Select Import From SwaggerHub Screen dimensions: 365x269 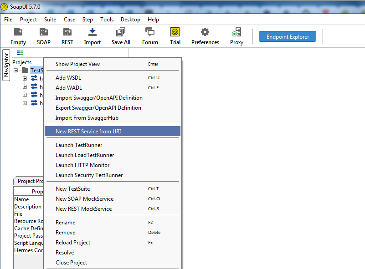(113, 117)
